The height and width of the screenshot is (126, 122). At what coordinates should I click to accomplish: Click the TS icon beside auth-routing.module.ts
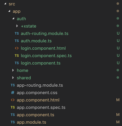click(17, 33)
